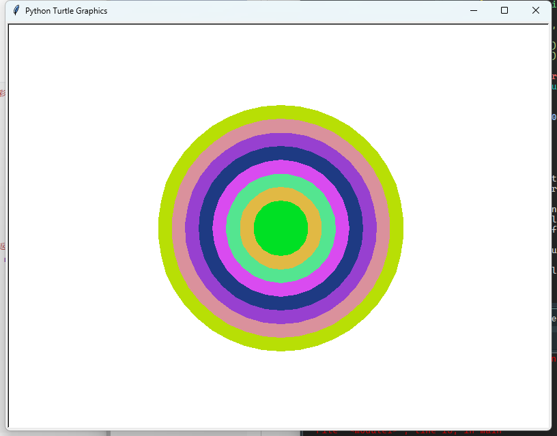Click the bright green center circle
The width and height of the screenshot is (557, 436).
pos(281,228)
